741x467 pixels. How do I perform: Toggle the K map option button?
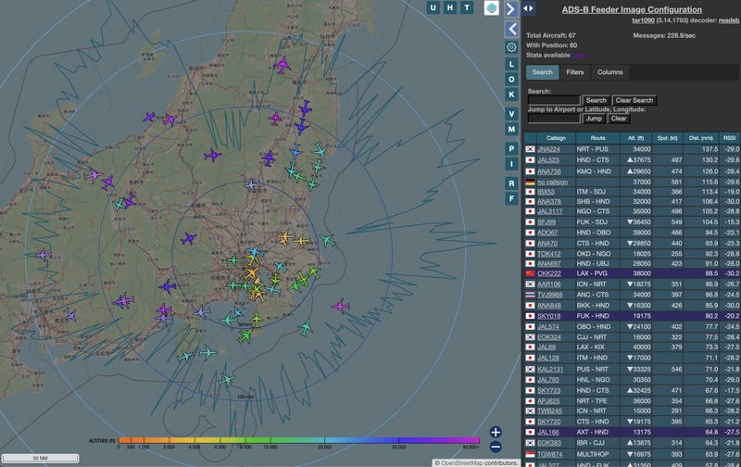(x=511, y=95)
